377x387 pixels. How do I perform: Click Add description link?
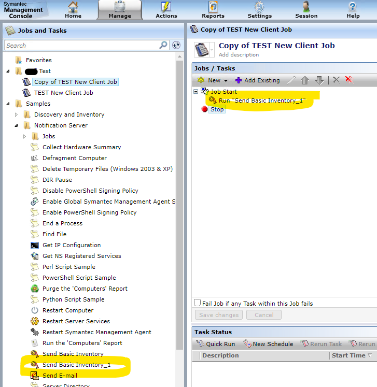tap(239, 55)
